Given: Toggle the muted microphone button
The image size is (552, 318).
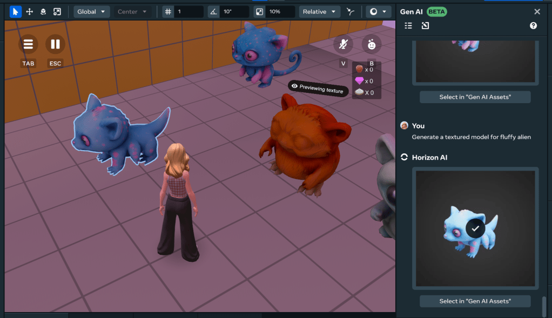Looking at the screenshot, I should pyautogui.click(x=343, y=45).
